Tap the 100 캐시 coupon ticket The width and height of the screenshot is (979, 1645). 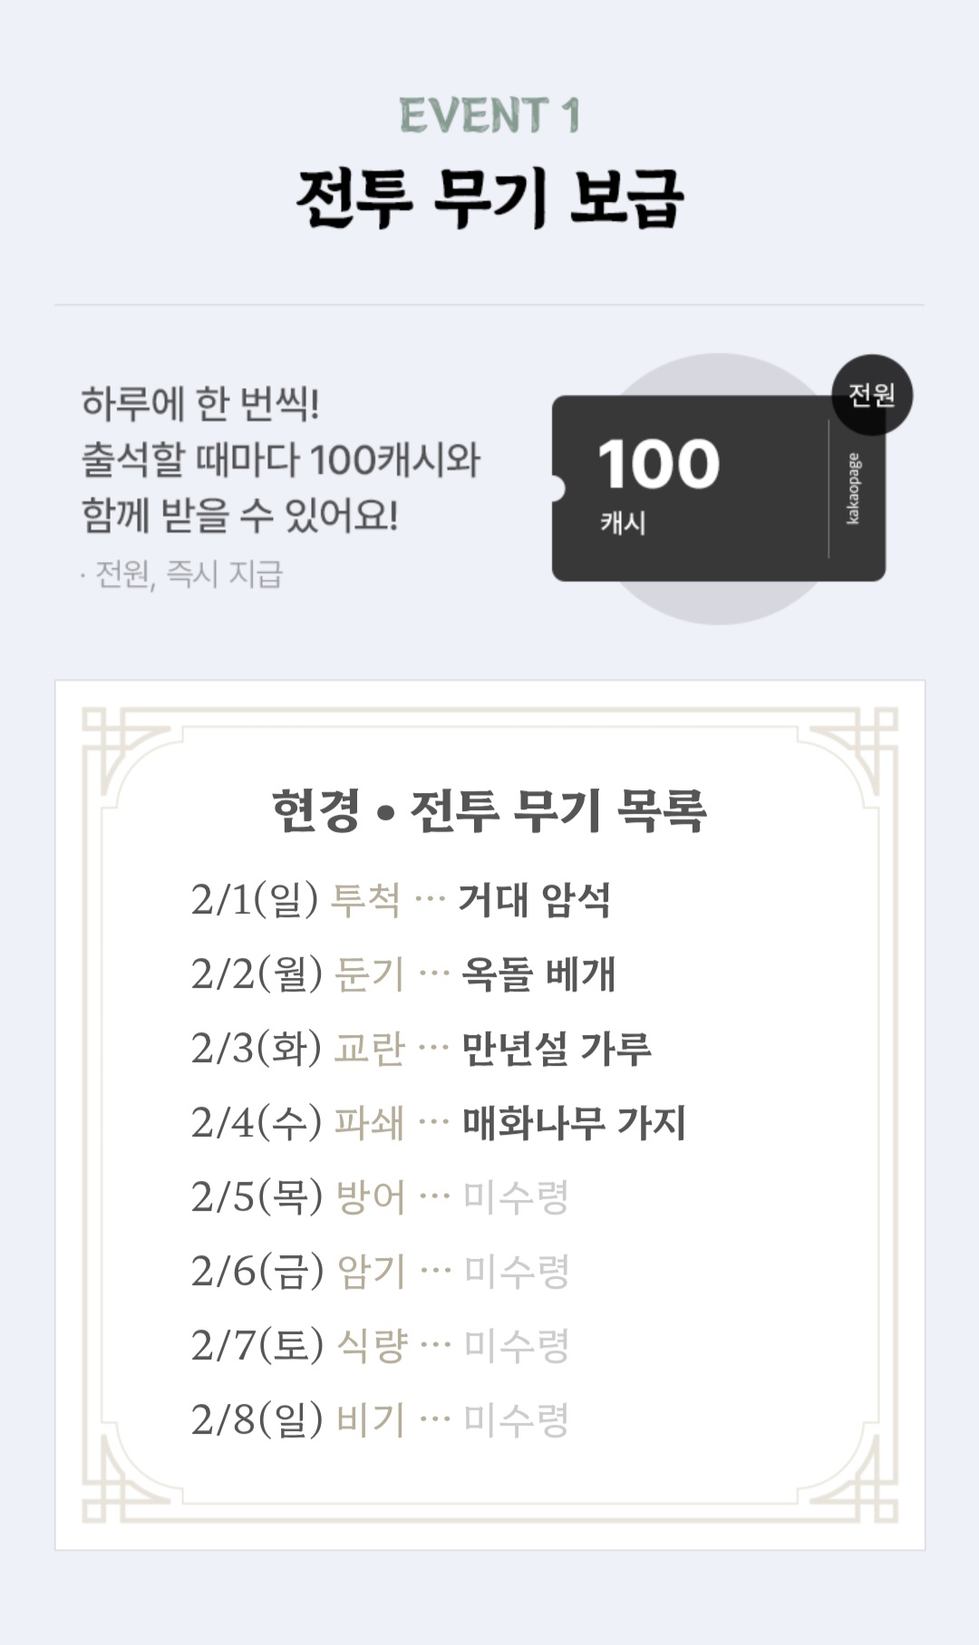pos(718,489)
